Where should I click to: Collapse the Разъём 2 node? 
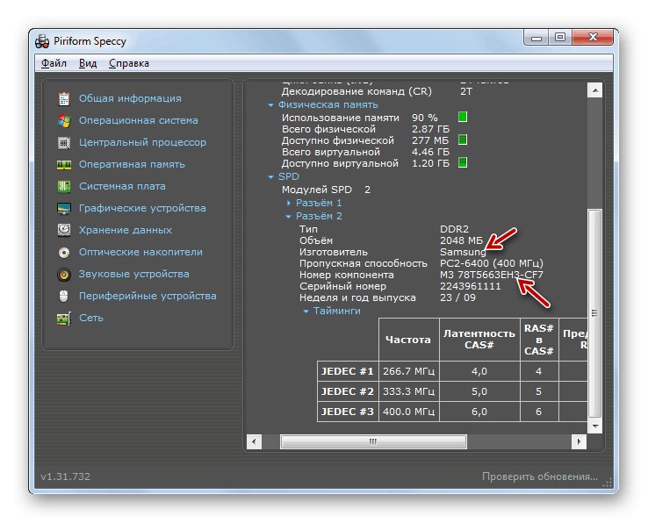[x=289, y=217]
